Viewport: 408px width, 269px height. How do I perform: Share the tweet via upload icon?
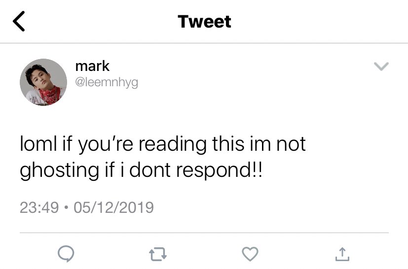(342, 254)
